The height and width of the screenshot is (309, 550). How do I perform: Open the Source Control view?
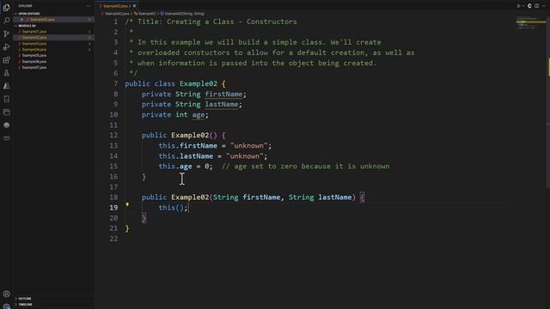(x=6, y=33)
